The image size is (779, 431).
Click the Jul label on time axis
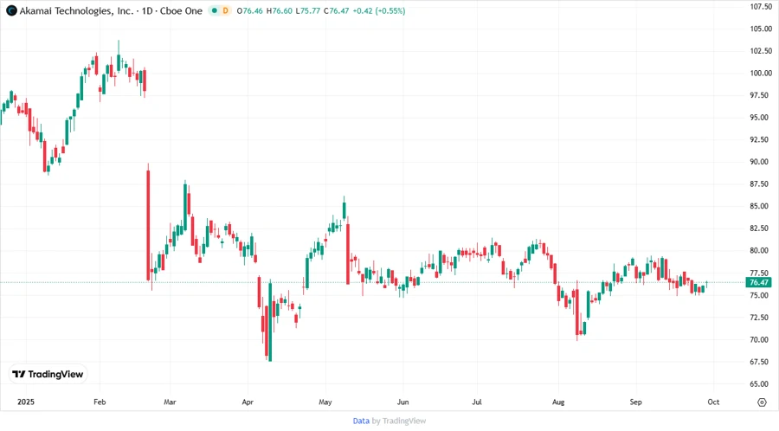[x=477, y=402]
